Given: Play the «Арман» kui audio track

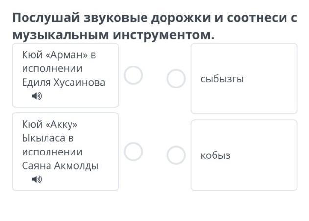Looking at the screenshot, I should pyautogui.click(x=37, y=96).
